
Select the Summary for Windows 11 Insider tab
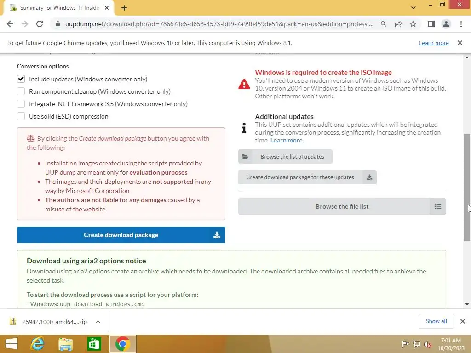[58, 8]
